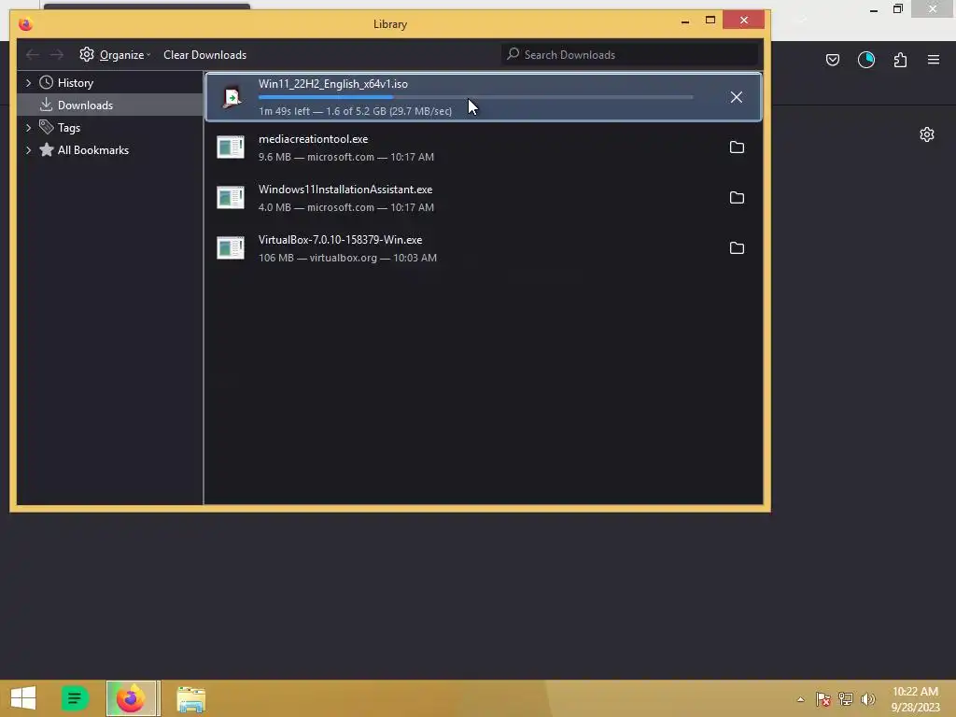Click Firefox icon in the taskbar
Viewport: 956px width, 717px height.
(133, 698)
